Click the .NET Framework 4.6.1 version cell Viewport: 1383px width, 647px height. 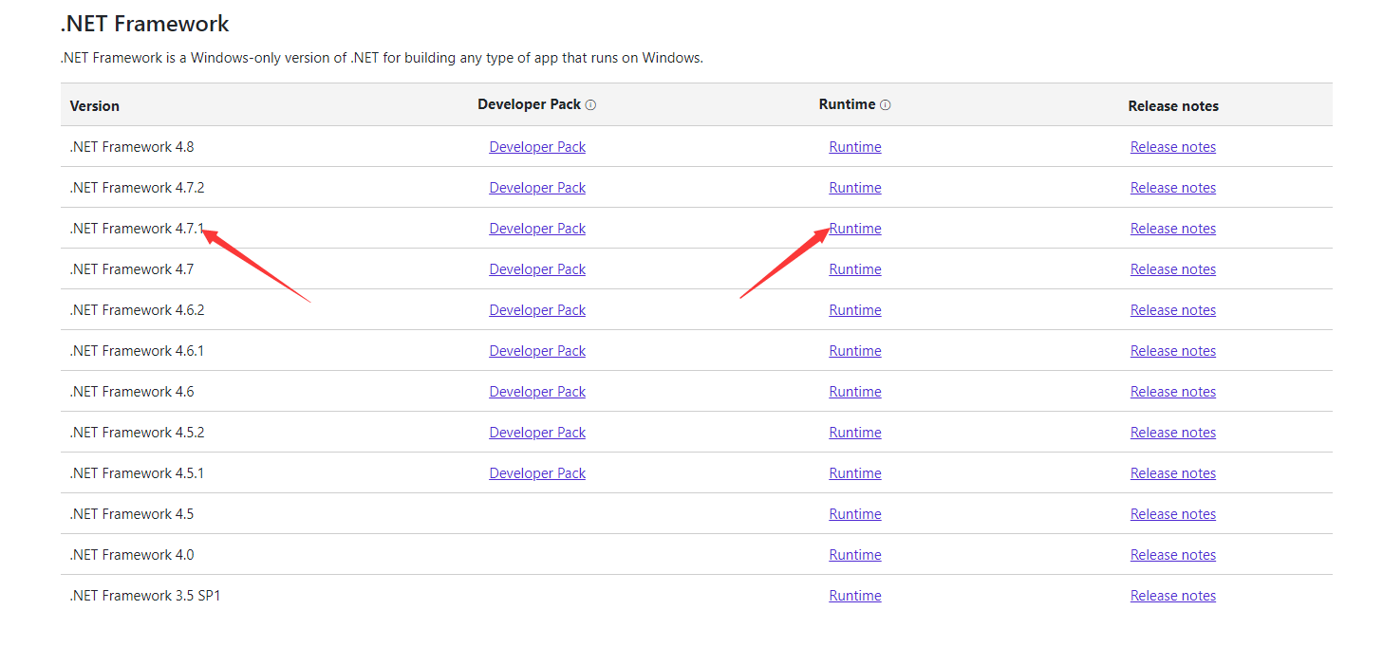[x=137, y=351]
